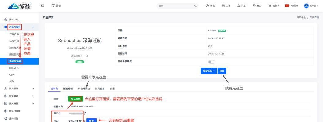This screenshot has width=323, height=122.
Task: Click the 2024-11-27 17:58 order date
Action: [216, 38]
